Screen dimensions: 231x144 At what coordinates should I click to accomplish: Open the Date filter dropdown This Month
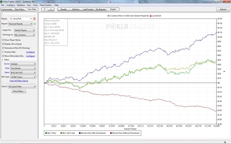click(23, 68)
